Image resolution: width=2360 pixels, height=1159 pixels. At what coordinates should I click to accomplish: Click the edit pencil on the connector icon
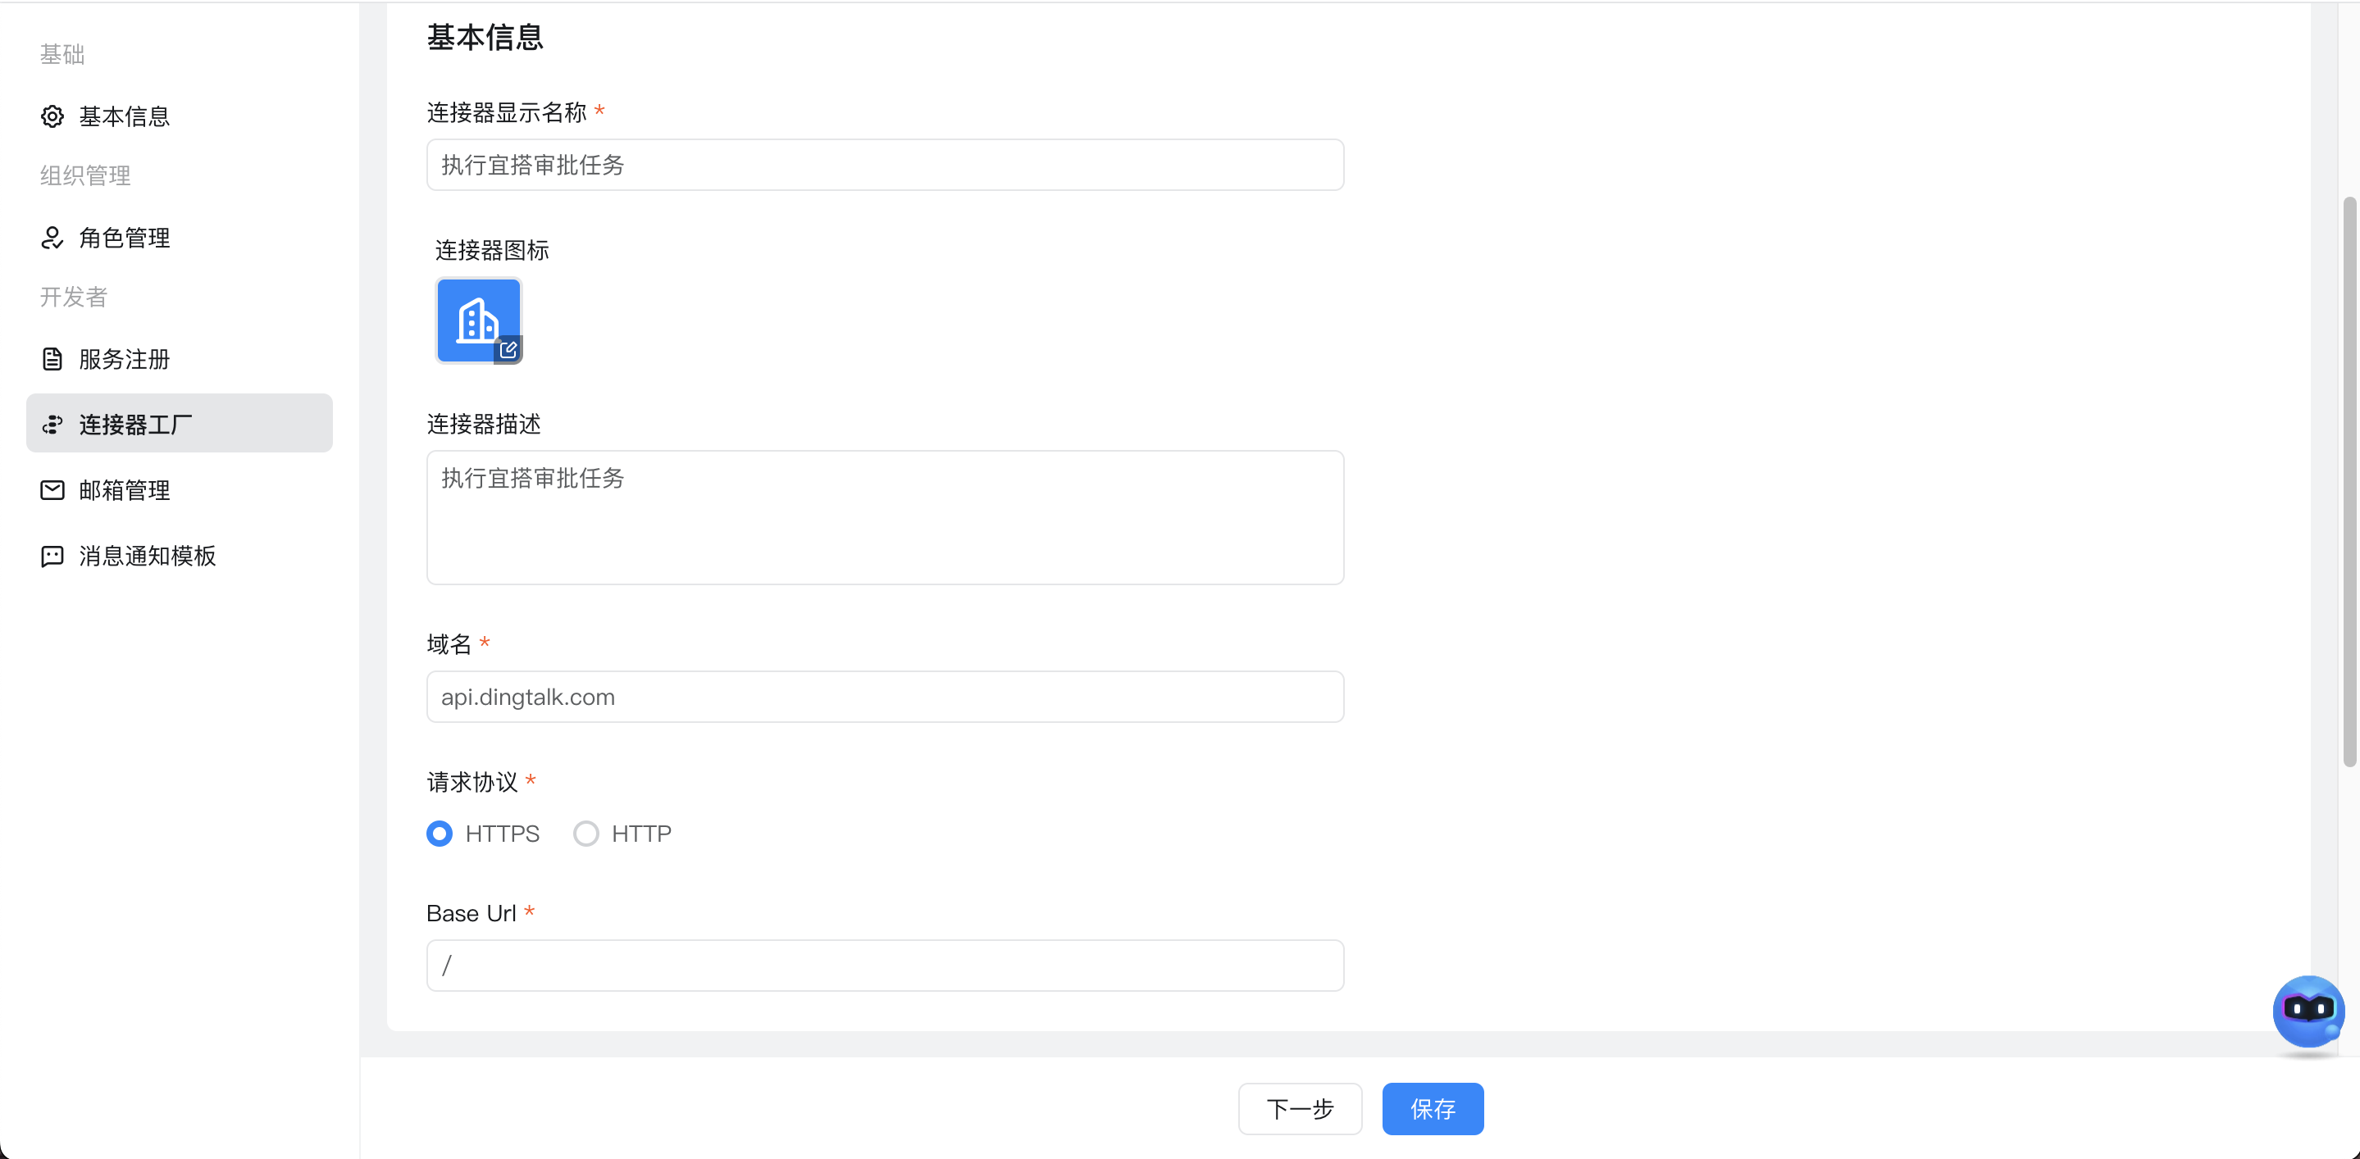[508, 350]
